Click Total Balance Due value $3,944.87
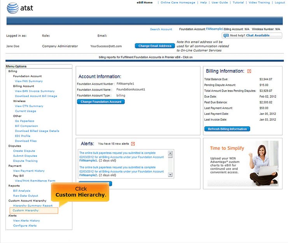288x243 pixels. (x=266, y=79)
